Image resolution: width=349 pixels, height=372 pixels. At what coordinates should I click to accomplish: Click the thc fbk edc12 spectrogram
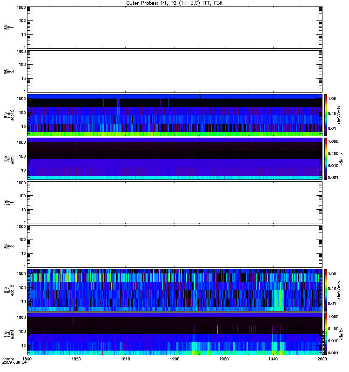(174, 290)
